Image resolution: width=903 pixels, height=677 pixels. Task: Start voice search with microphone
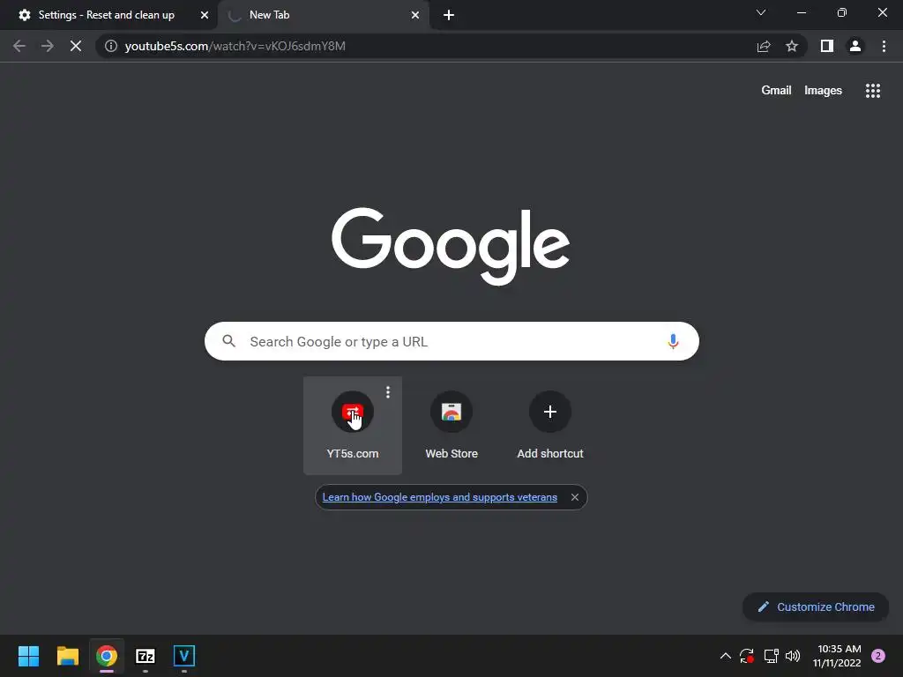[673, 341]
